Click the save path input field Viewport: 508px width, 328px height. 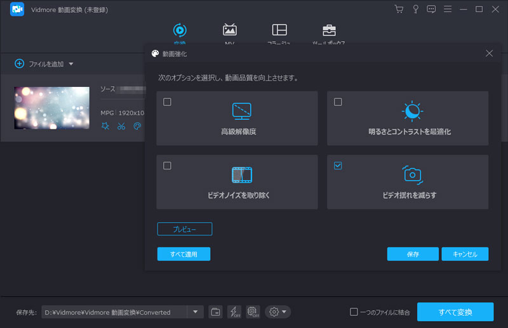click(114, 312)
